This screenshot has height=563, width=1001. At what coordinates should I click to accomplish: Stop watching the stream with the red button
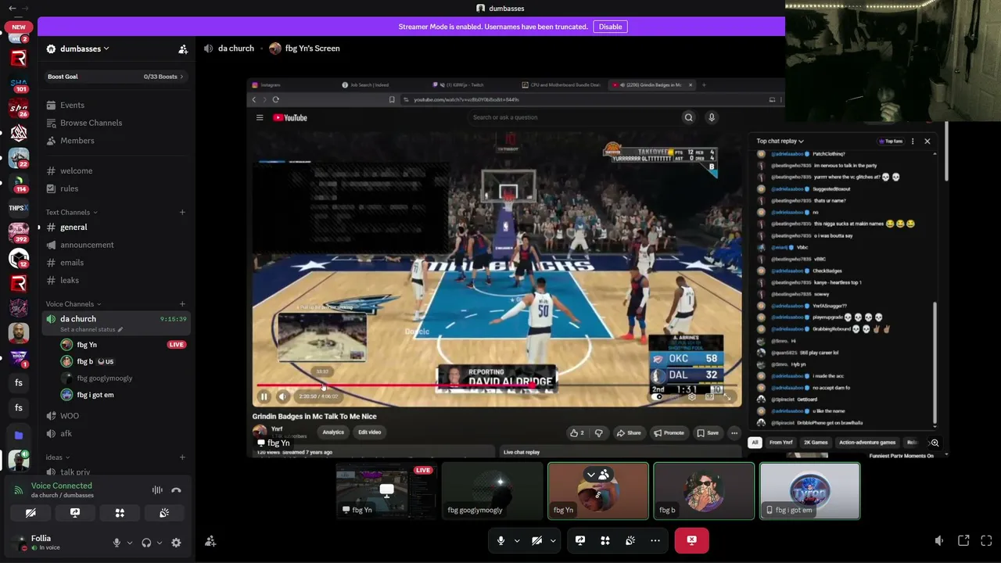691,540
